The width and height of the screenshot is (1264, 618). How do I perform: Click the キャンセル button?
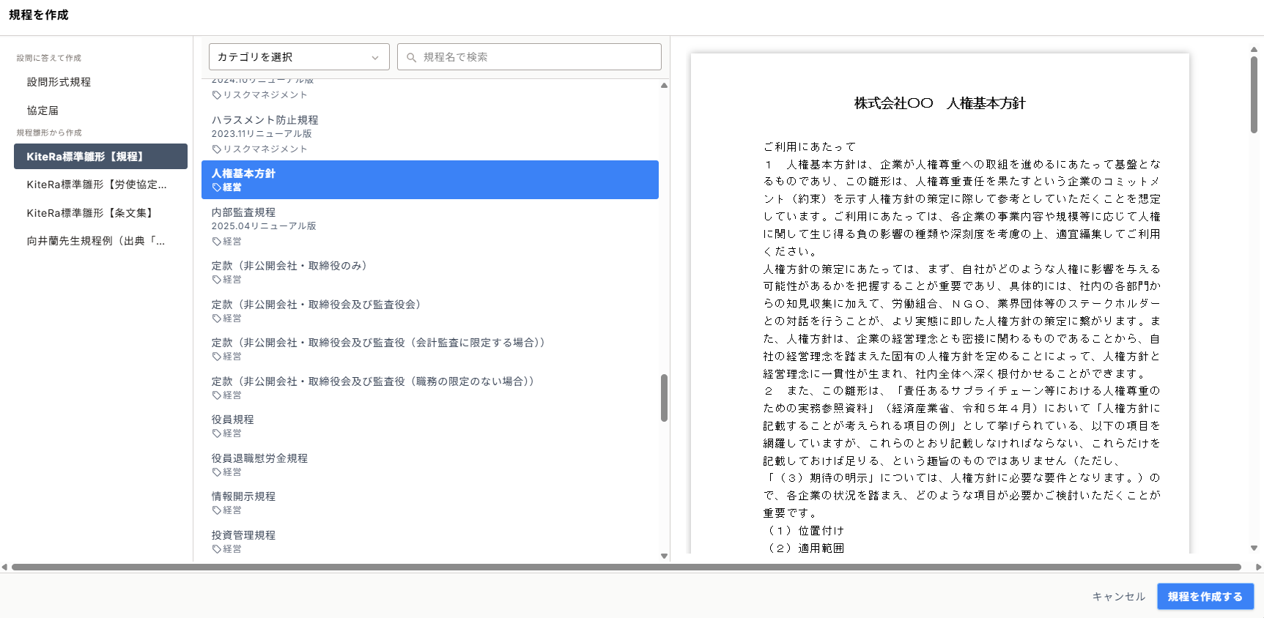1118,597
